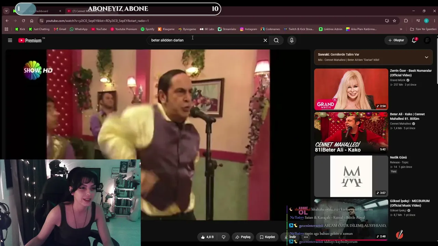Click the browser address bar URL

pos(97,20)
